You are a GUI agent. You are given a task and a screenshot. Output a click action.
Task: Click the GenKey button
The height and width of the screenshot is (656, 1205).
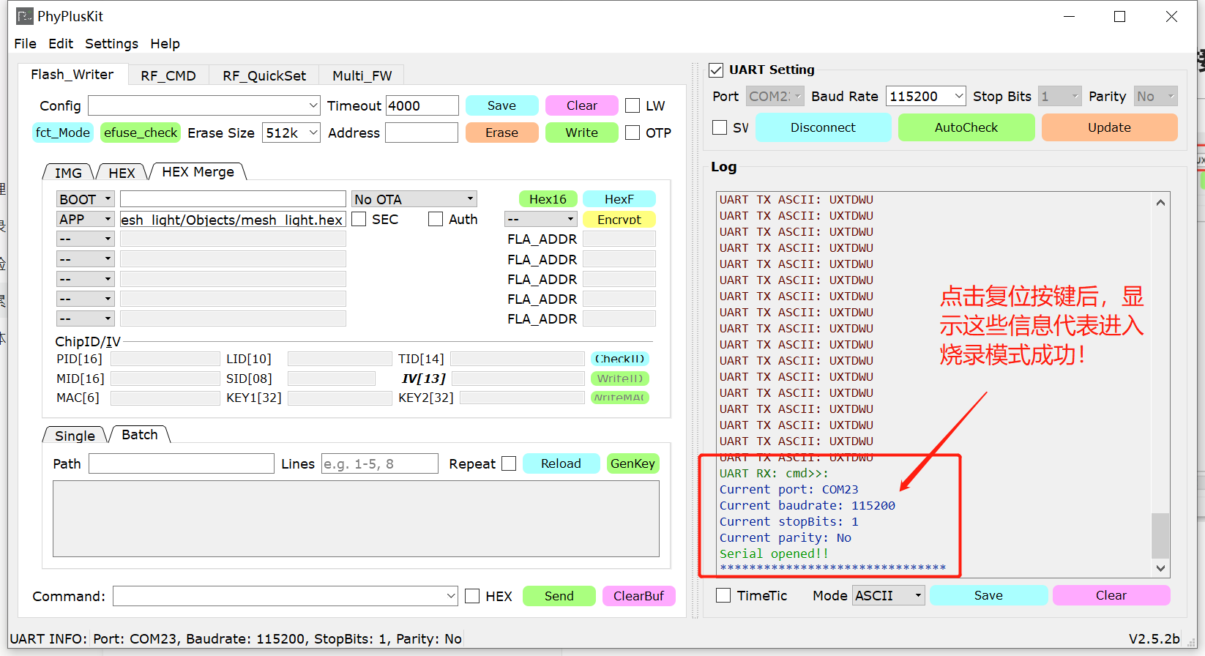point(633,463)
